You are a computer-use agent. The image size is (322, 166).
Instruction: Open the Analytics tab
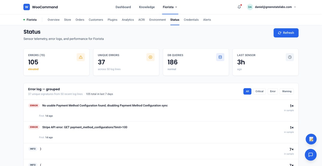pyautogui.click(x=128, y=20)
